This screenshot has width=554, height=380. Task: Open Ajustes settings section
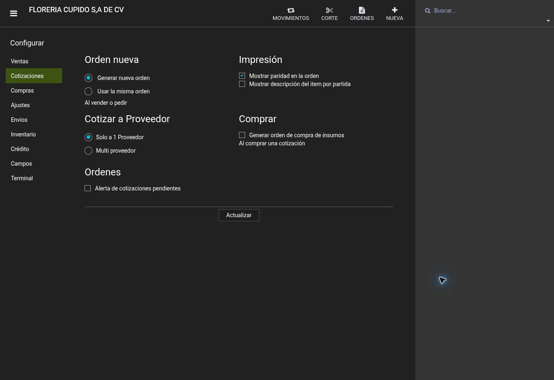[34, 105]
